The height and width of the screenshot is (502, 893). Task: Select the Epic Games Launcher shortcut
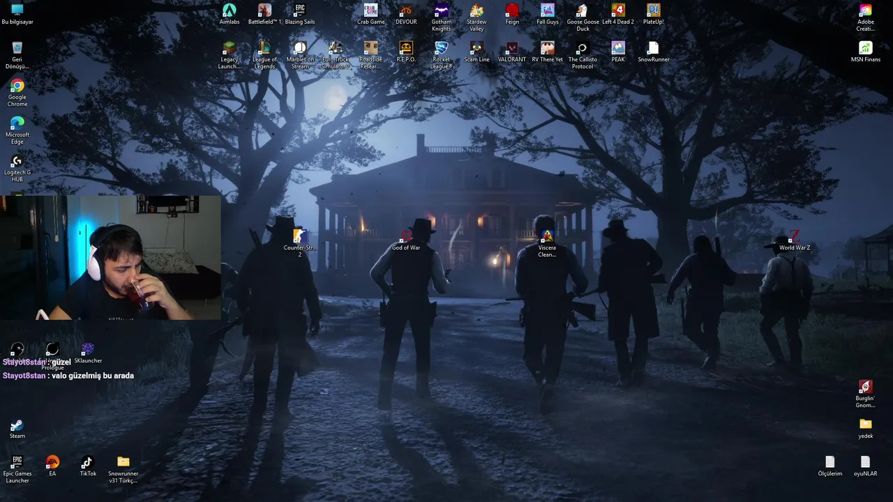(17, 469)
